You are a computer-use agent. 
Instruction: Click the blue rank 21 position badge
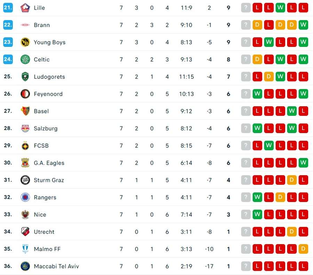8,8
